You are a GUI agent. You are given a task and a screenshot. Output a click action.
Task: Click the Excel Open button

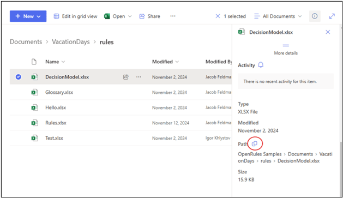coord(115,16)
